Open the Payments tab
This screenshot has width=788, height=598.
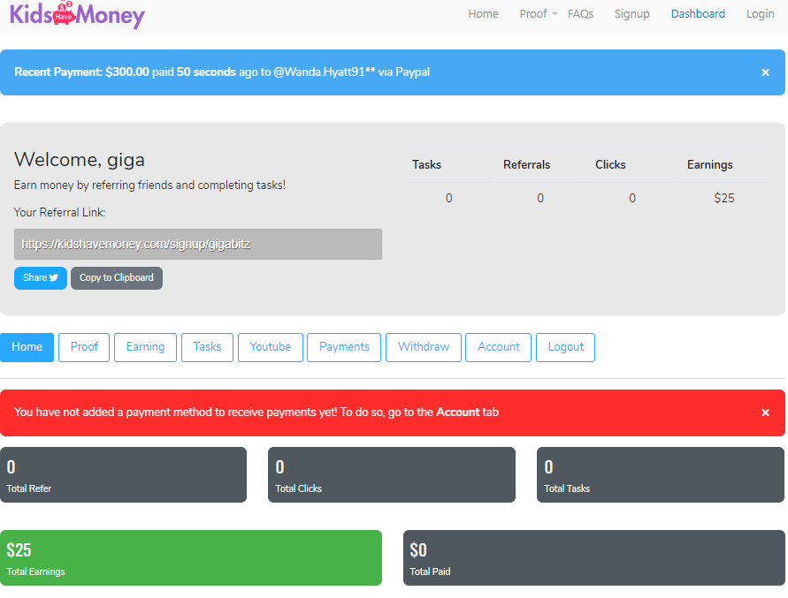344,347
